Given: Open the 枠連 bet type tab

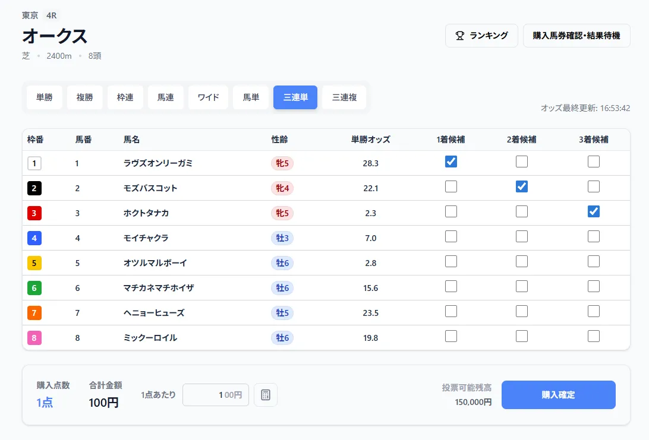Looking at the screenshot, I should point(125,97).
